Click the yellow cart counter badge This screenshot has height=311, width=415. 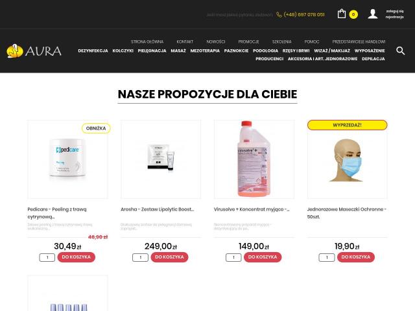click(353, 14)
